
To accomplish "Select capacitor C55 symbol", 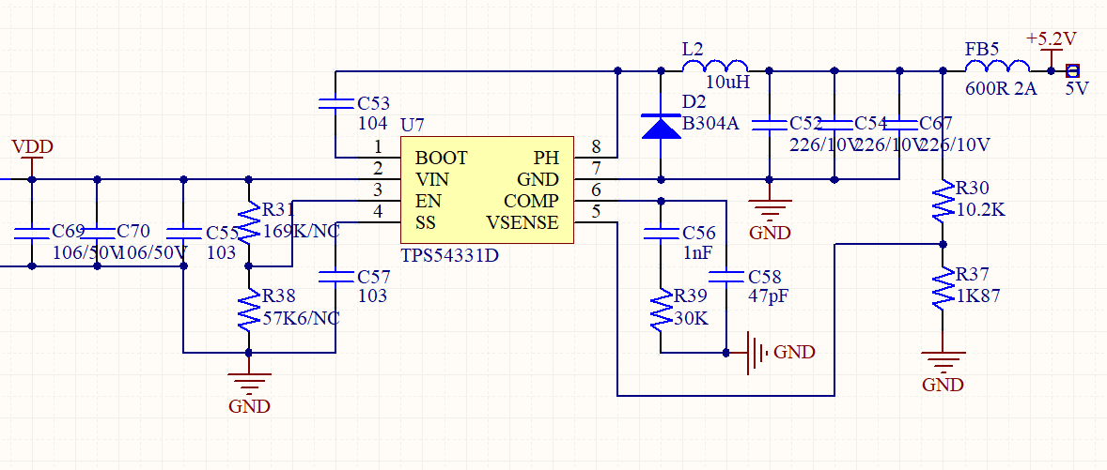I will pos(183,232).
